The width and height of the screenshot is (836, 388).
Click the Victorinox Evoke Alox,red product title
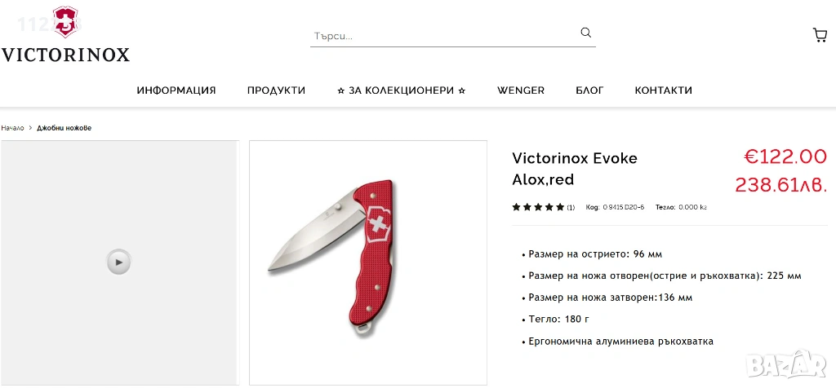[x=574, y=169]
